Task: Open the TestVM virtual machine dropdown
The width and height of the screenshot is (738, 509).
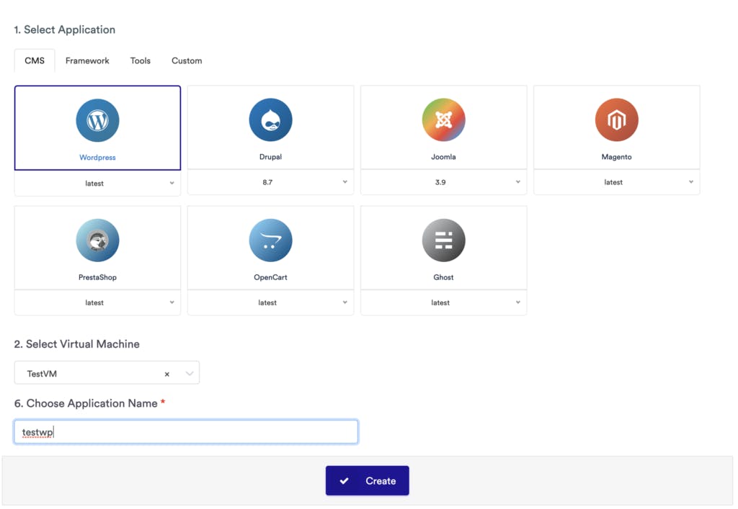Action: point(190,374)
